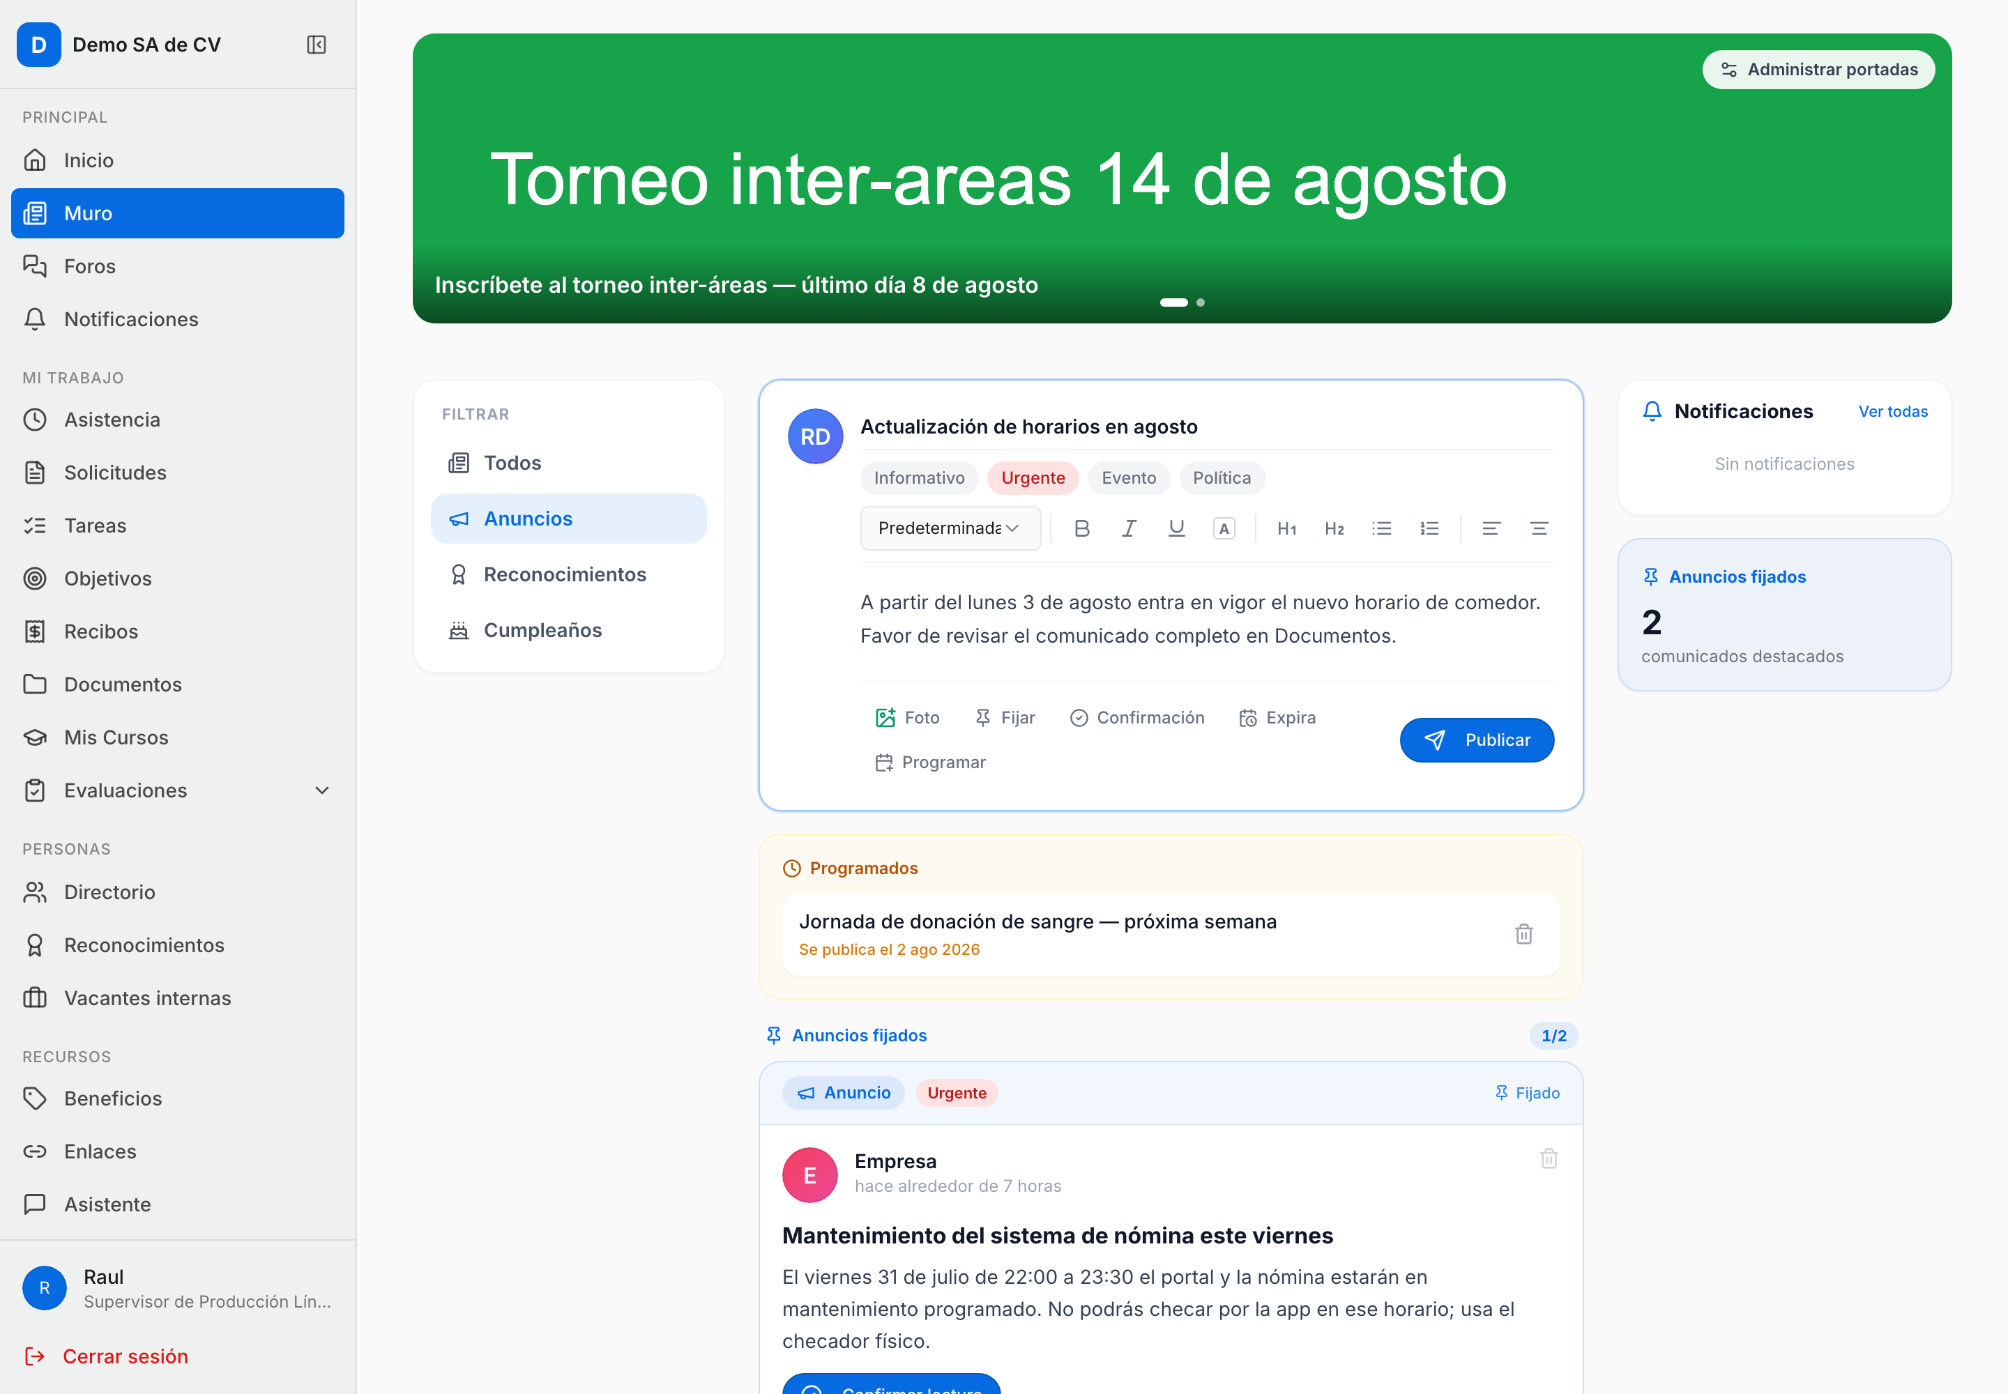Click the Torneo inter-areas banner image
The image size is (2008, 1394).
click(x=1181, y=179)
